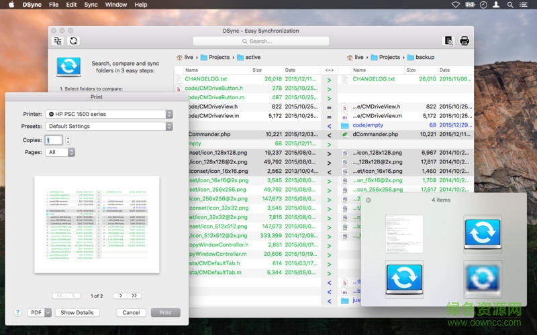Click the circular sync arrows toolbar icon

[x=74, y=41]
